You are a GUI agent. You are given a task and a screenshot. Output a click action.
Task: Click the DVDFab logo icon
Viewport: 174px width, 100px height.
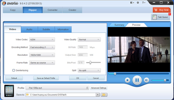click(4, 3)
